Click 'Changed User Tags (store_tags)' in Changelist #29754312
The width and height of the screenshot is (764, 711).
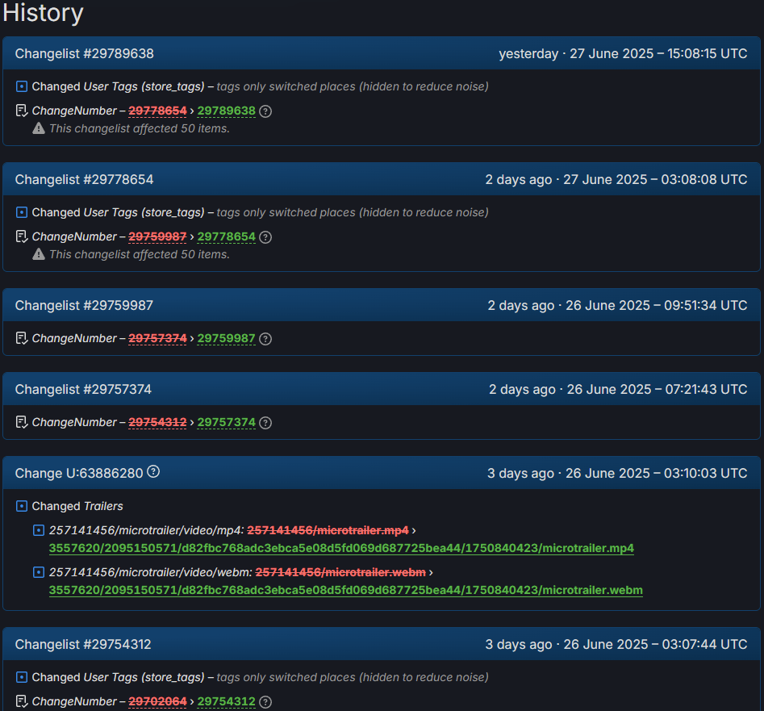[118, 677]
